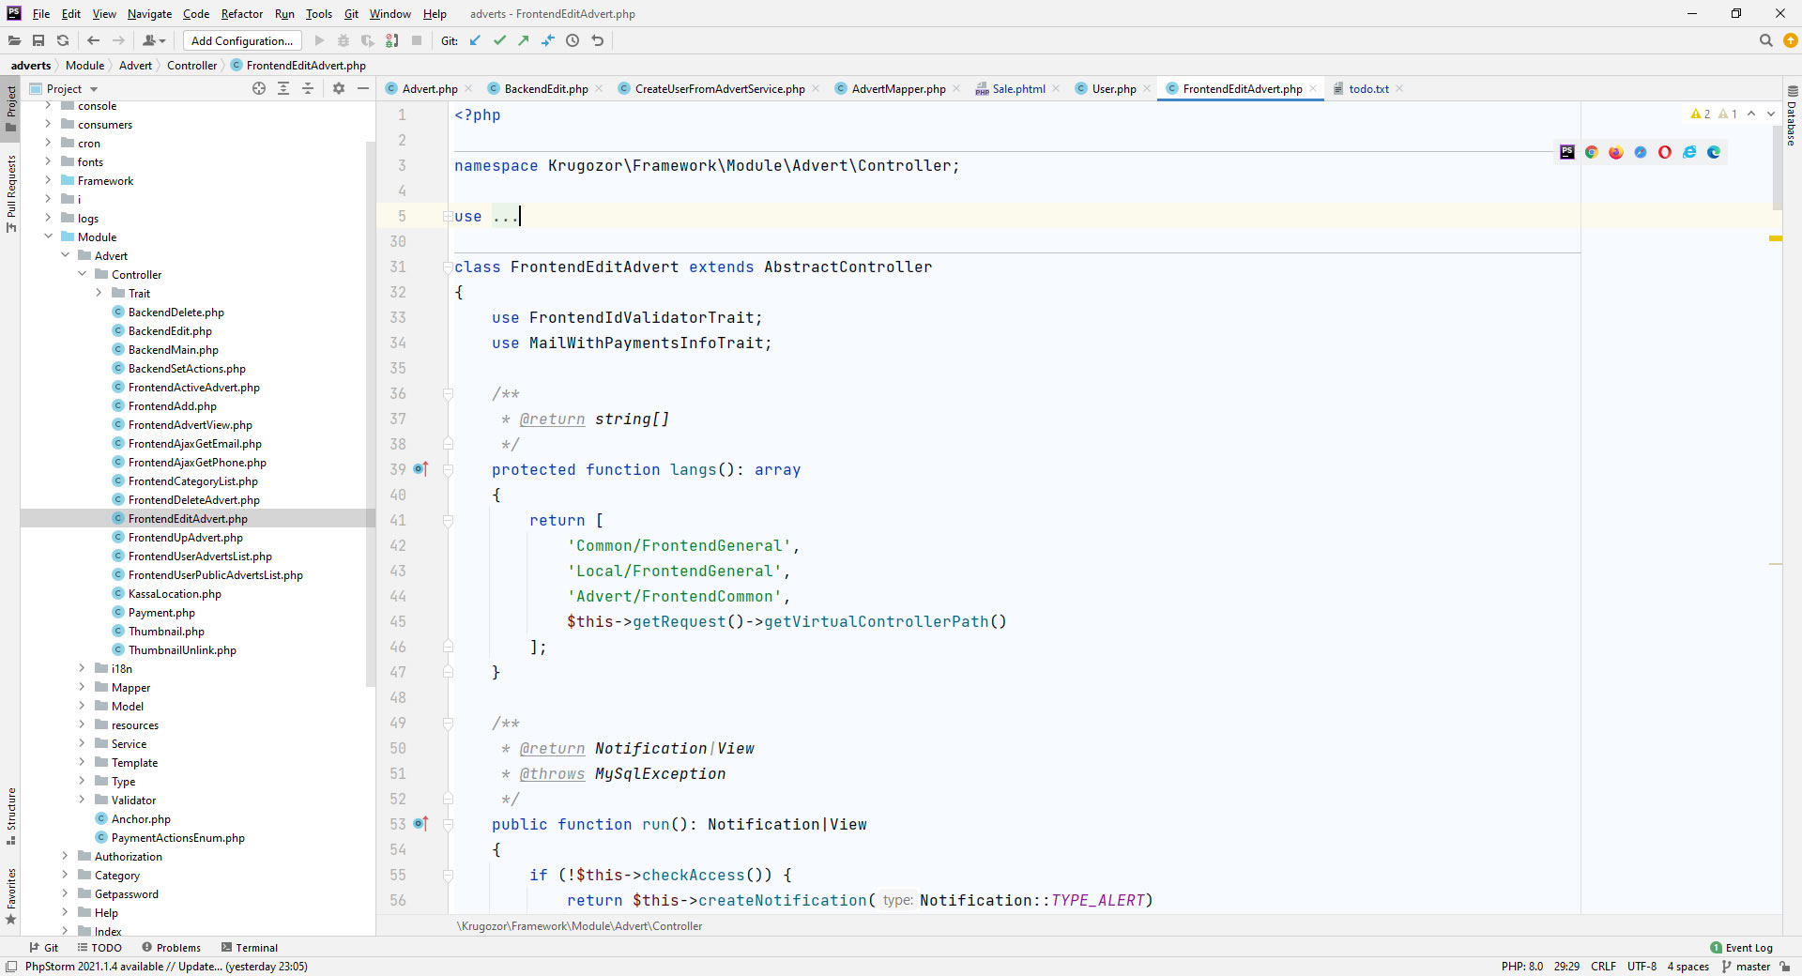
Task: Click the Search Everywhere magnifier icon
Action: coord(1765,40)
